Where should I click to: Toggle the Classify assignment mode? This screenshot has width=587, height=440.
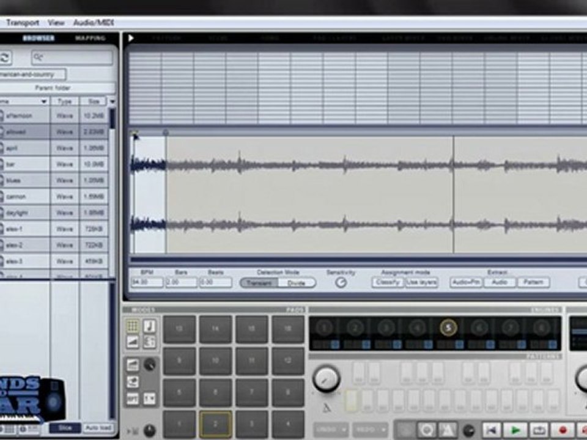click(388, 282)
